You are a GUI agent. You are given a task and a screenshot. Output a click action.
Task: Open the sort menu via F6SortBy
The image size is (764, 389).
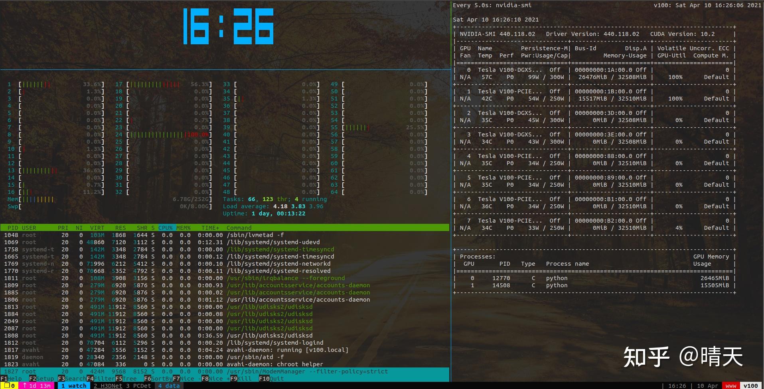click(158, 379)
